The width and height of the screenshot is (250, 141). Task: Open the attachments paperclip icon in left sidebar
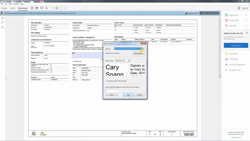3,23
